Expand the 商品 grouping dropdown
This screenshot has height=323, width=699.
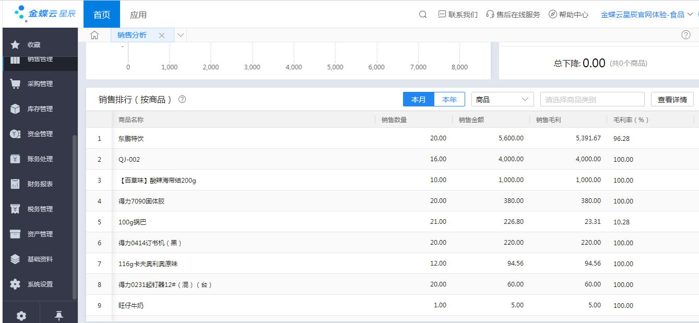pos(502,99)
